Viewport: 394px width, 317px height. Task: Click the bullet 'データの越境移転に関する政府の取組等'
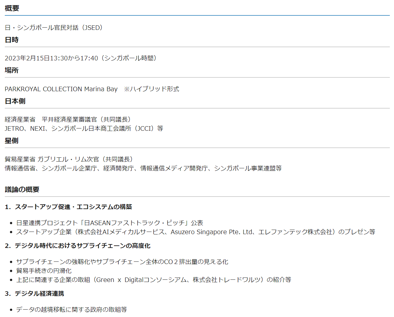point(72,310)
